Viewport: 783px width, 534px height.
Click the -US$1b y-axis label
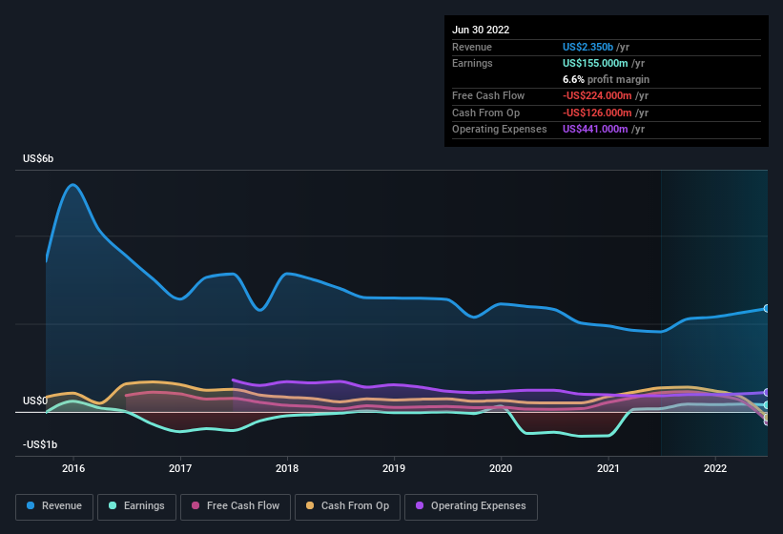pos(40,444)
